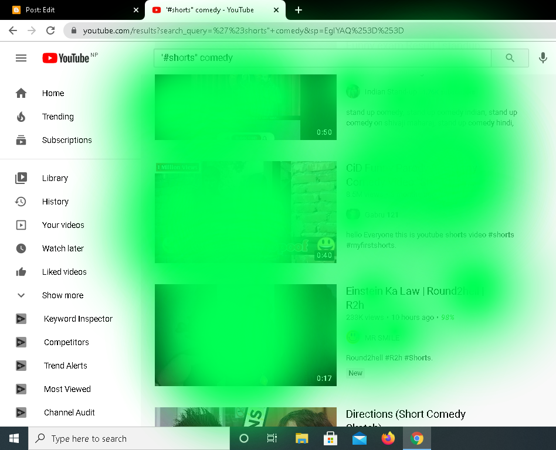Click the Subscriptions icon
This screenshot has height=450, width=556.
pos(21,140)
